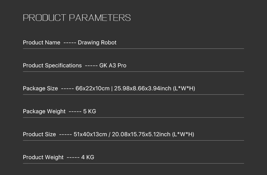The height and width of the screenshot is (175, 267).
Task: Click the PRODUCT PARAMETERS heading
Action: pos(77,18)
